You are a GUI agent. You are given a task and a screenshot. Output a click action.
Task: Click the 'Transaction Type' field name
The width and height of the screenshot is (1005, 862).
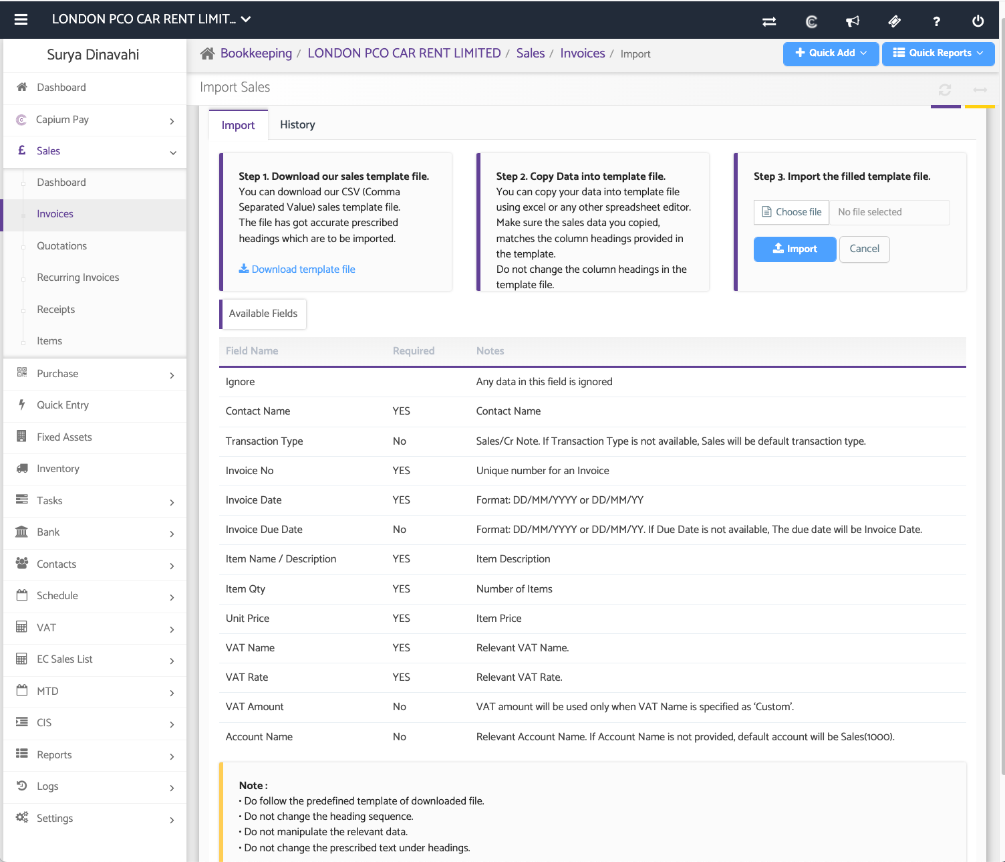[x=265, y=441]
